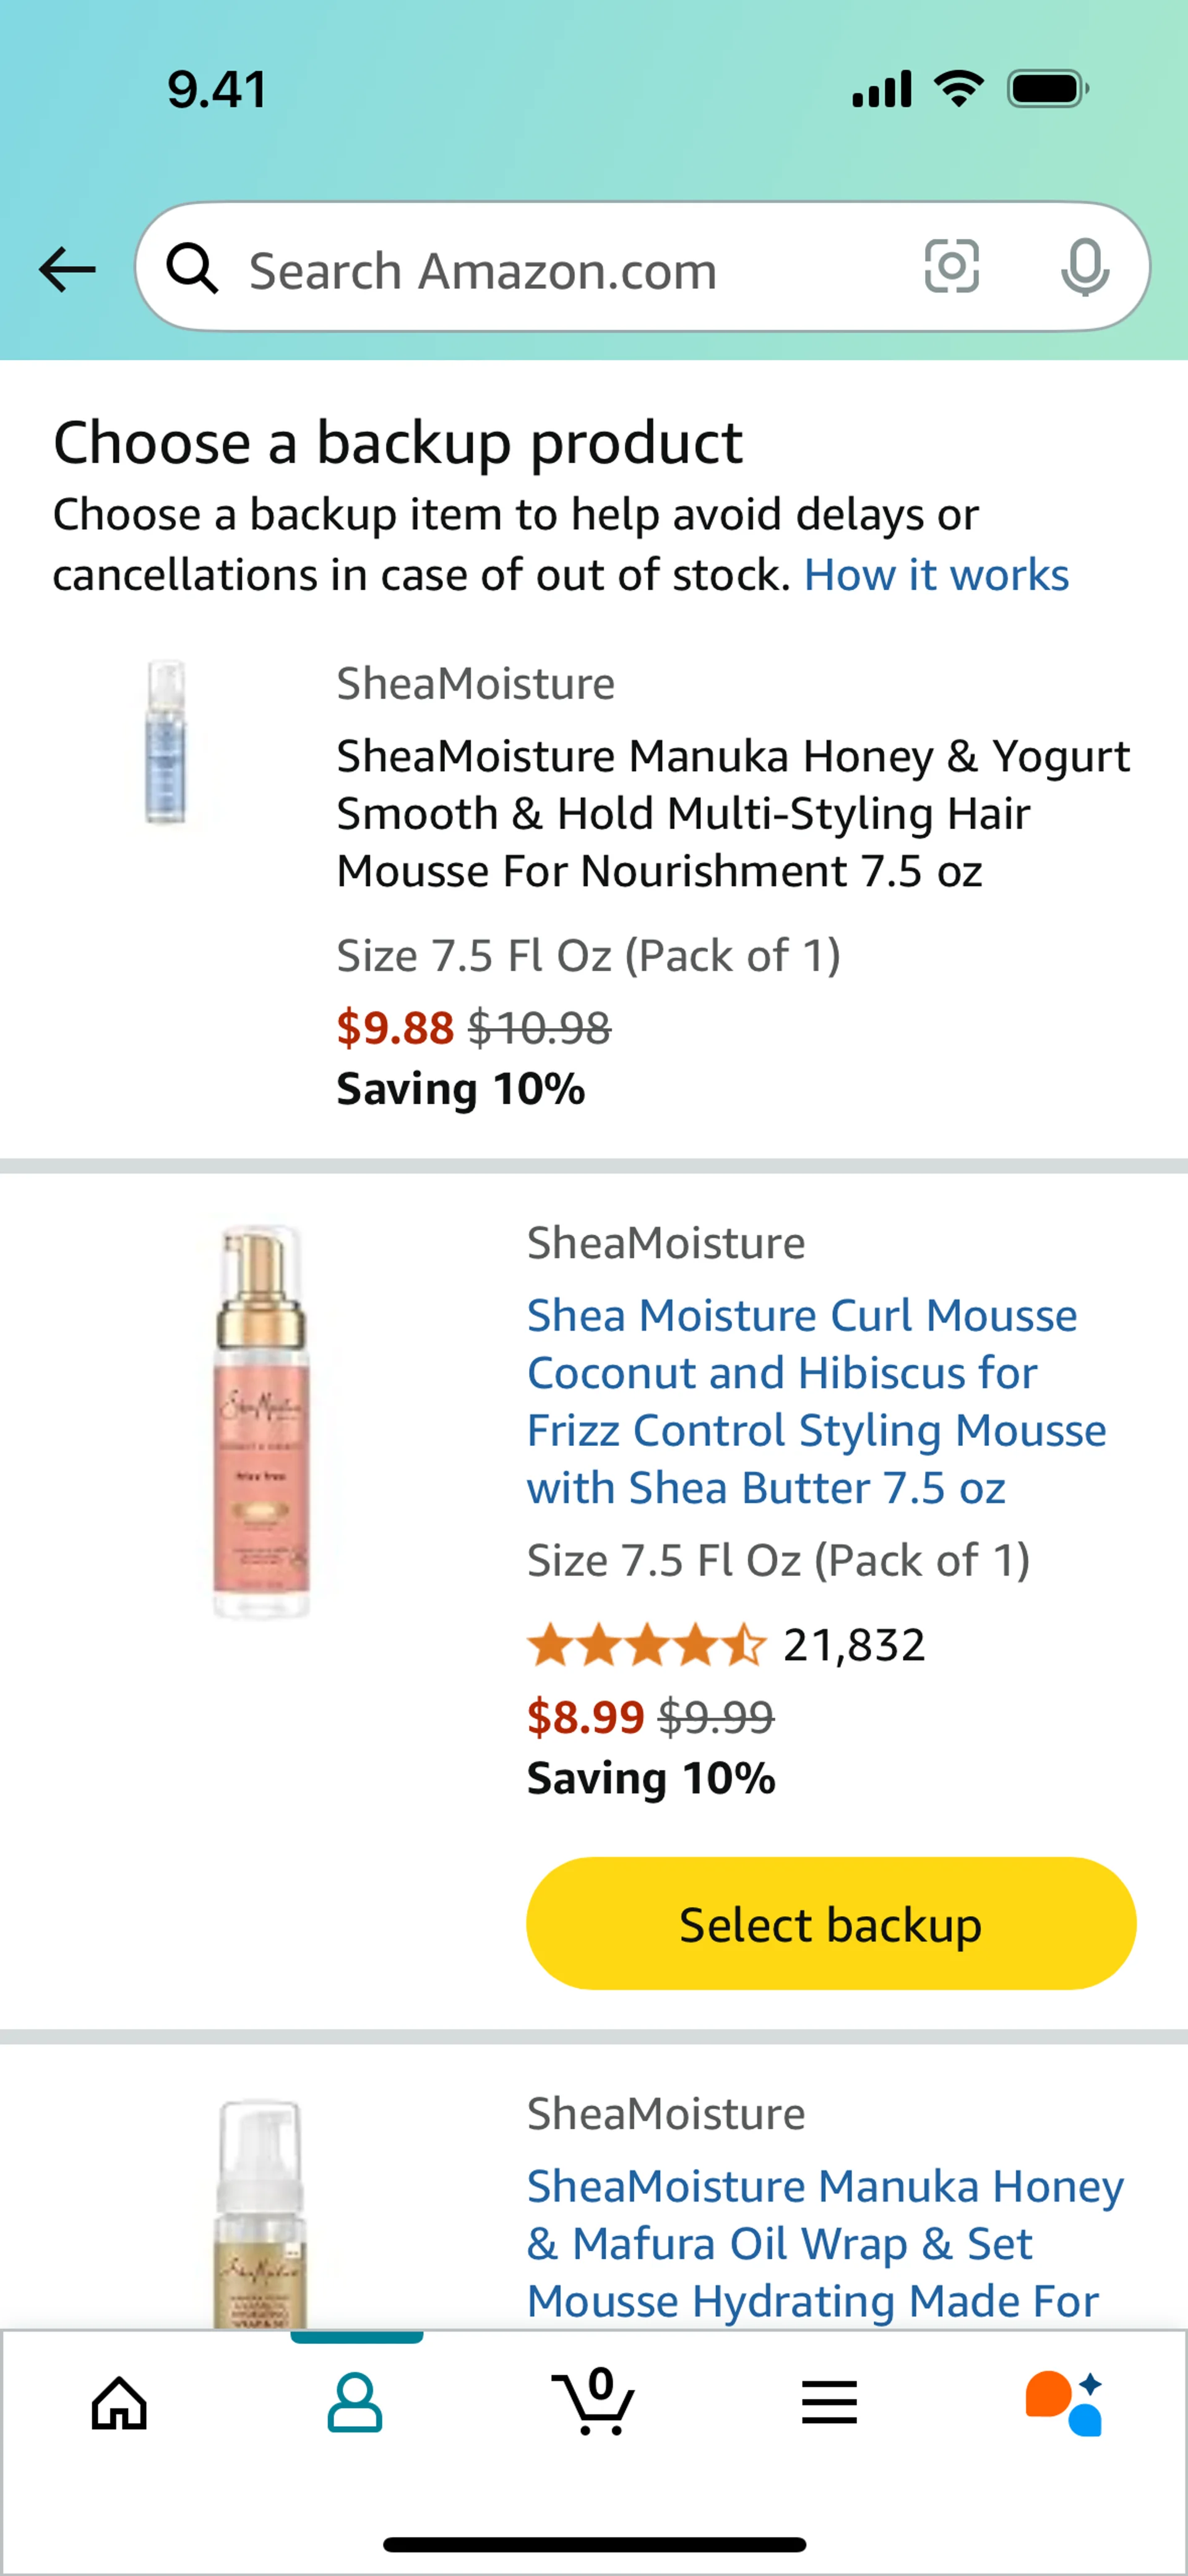Viewport: 1188px width, 2576px height.
Task: Tap the Manuka Honey Yogurt mousse thumbnail
Action: [x=165, y=741]
